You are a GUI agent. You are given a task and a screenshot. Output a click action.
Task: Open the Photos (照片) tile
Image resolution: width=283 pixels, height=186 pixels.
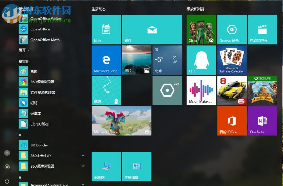137,60
